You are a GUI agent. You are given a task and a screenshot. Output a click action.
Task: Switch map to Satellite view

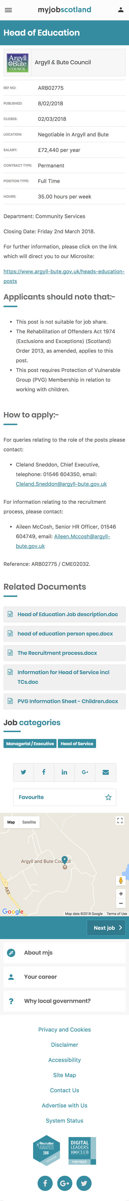(29, 822)
